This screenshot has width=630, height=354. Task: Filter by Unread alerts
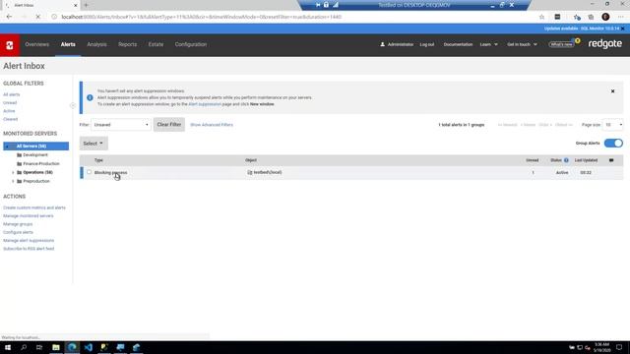(10, 102)
